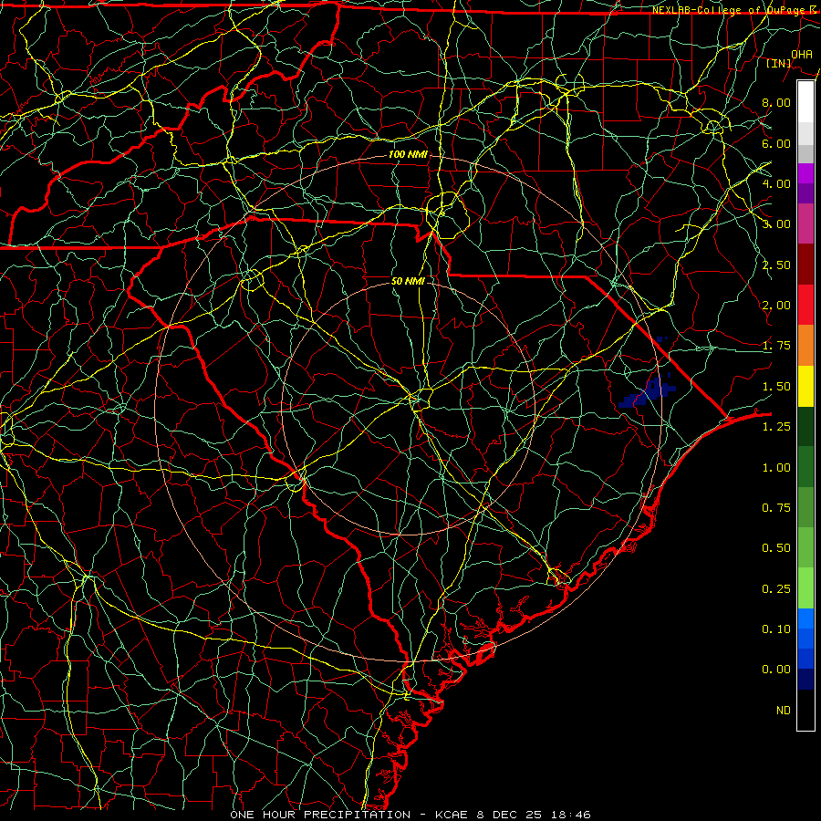Viewport: 821px width, 821px height.
Task: Click the 2.00 legend value
Action: pyautogui.click(x=776, y=306)
